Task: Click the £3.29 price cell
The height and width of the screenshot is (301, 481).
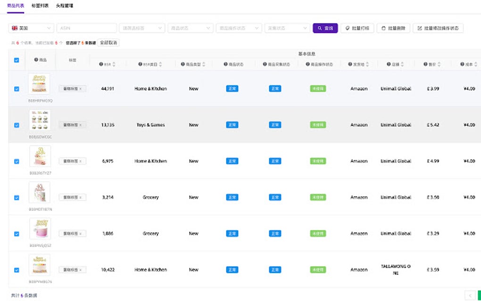Action: pos(433,234)
